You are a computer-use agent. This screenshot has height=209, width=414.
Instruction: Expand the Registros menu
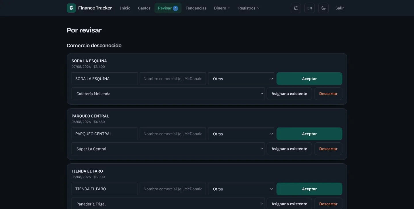tap(249, 8)
